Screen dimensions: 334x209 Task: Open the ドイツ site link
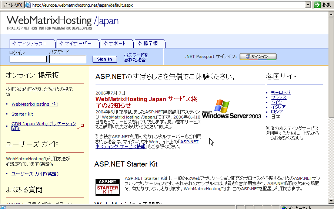pyautogui.click(x=276, y=102)
